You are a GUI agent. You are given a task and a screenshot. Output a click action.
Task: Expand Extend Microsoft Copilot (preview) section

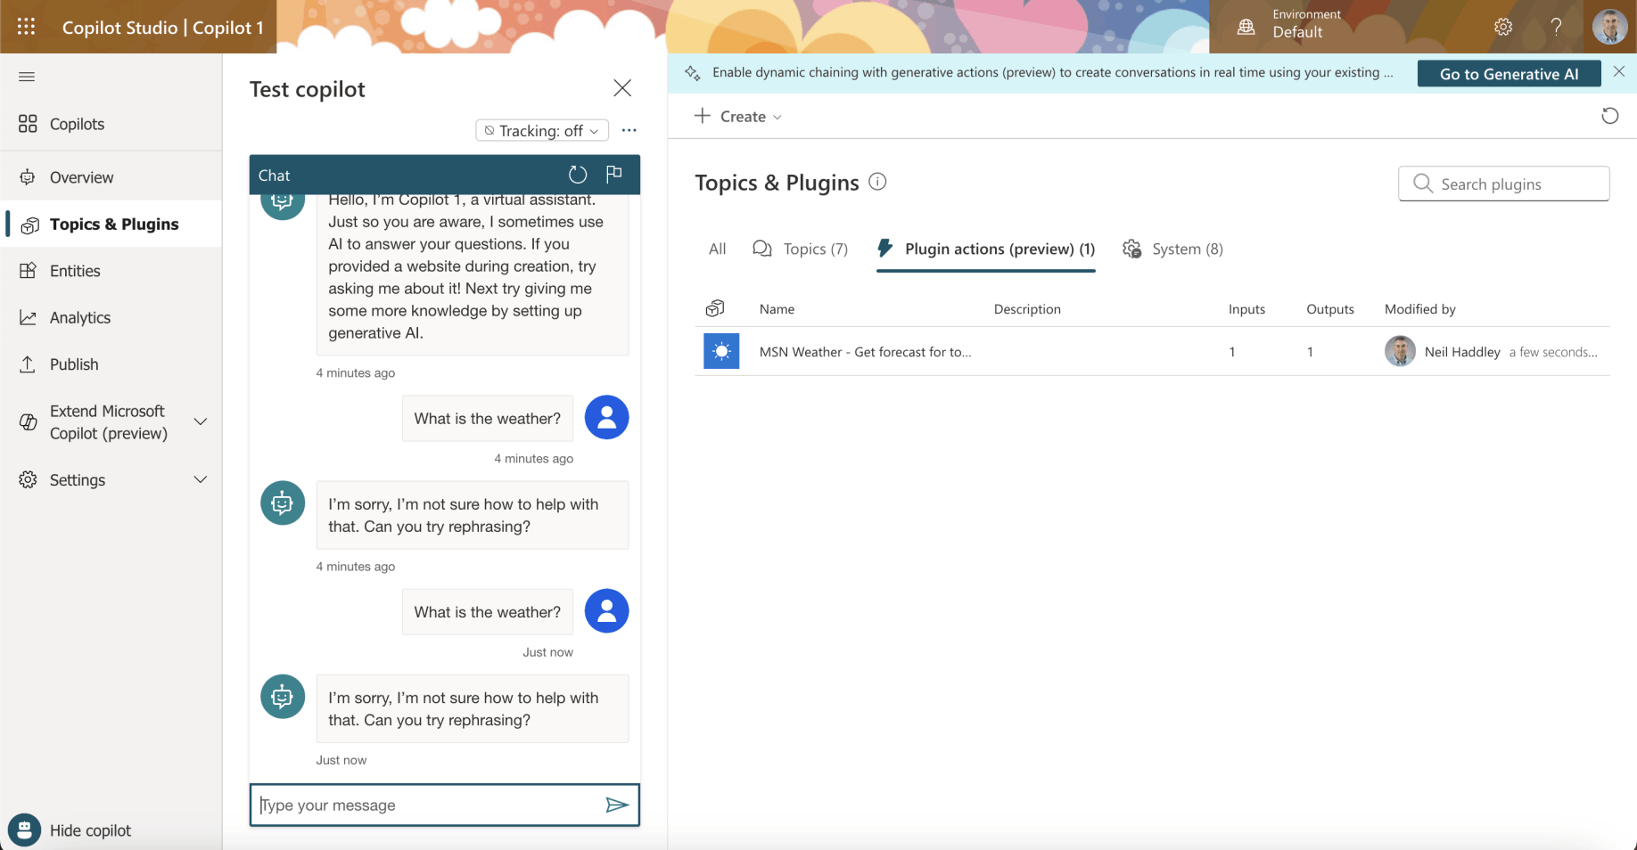pos(201,422)
